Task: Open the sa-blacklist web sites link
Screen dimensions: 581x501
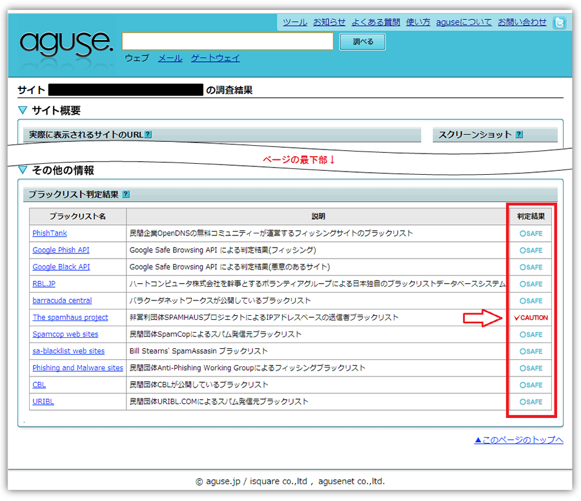Action: (68, 351)
